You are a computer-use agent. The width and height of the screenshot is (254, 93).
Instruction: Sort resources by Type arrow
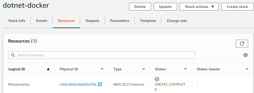143,69
